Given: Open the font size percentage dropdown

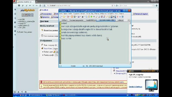Looking at the screenshot, I should [x=56, y=55].
